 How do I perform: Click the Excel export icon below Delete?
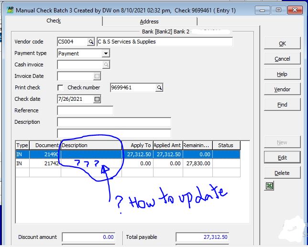pos(269,186)
